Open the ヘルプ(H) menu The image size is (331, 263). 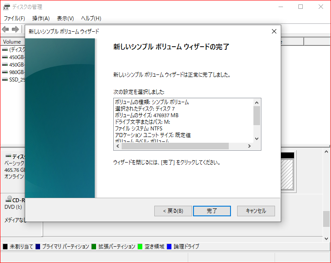click(91, 19)
